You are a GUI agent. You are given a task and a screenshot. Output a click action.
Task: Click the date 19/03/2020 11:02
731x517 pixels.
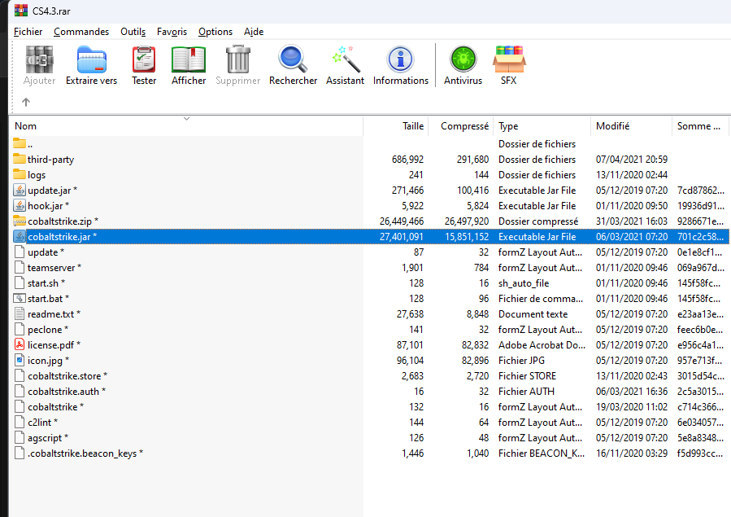point(632,407)
